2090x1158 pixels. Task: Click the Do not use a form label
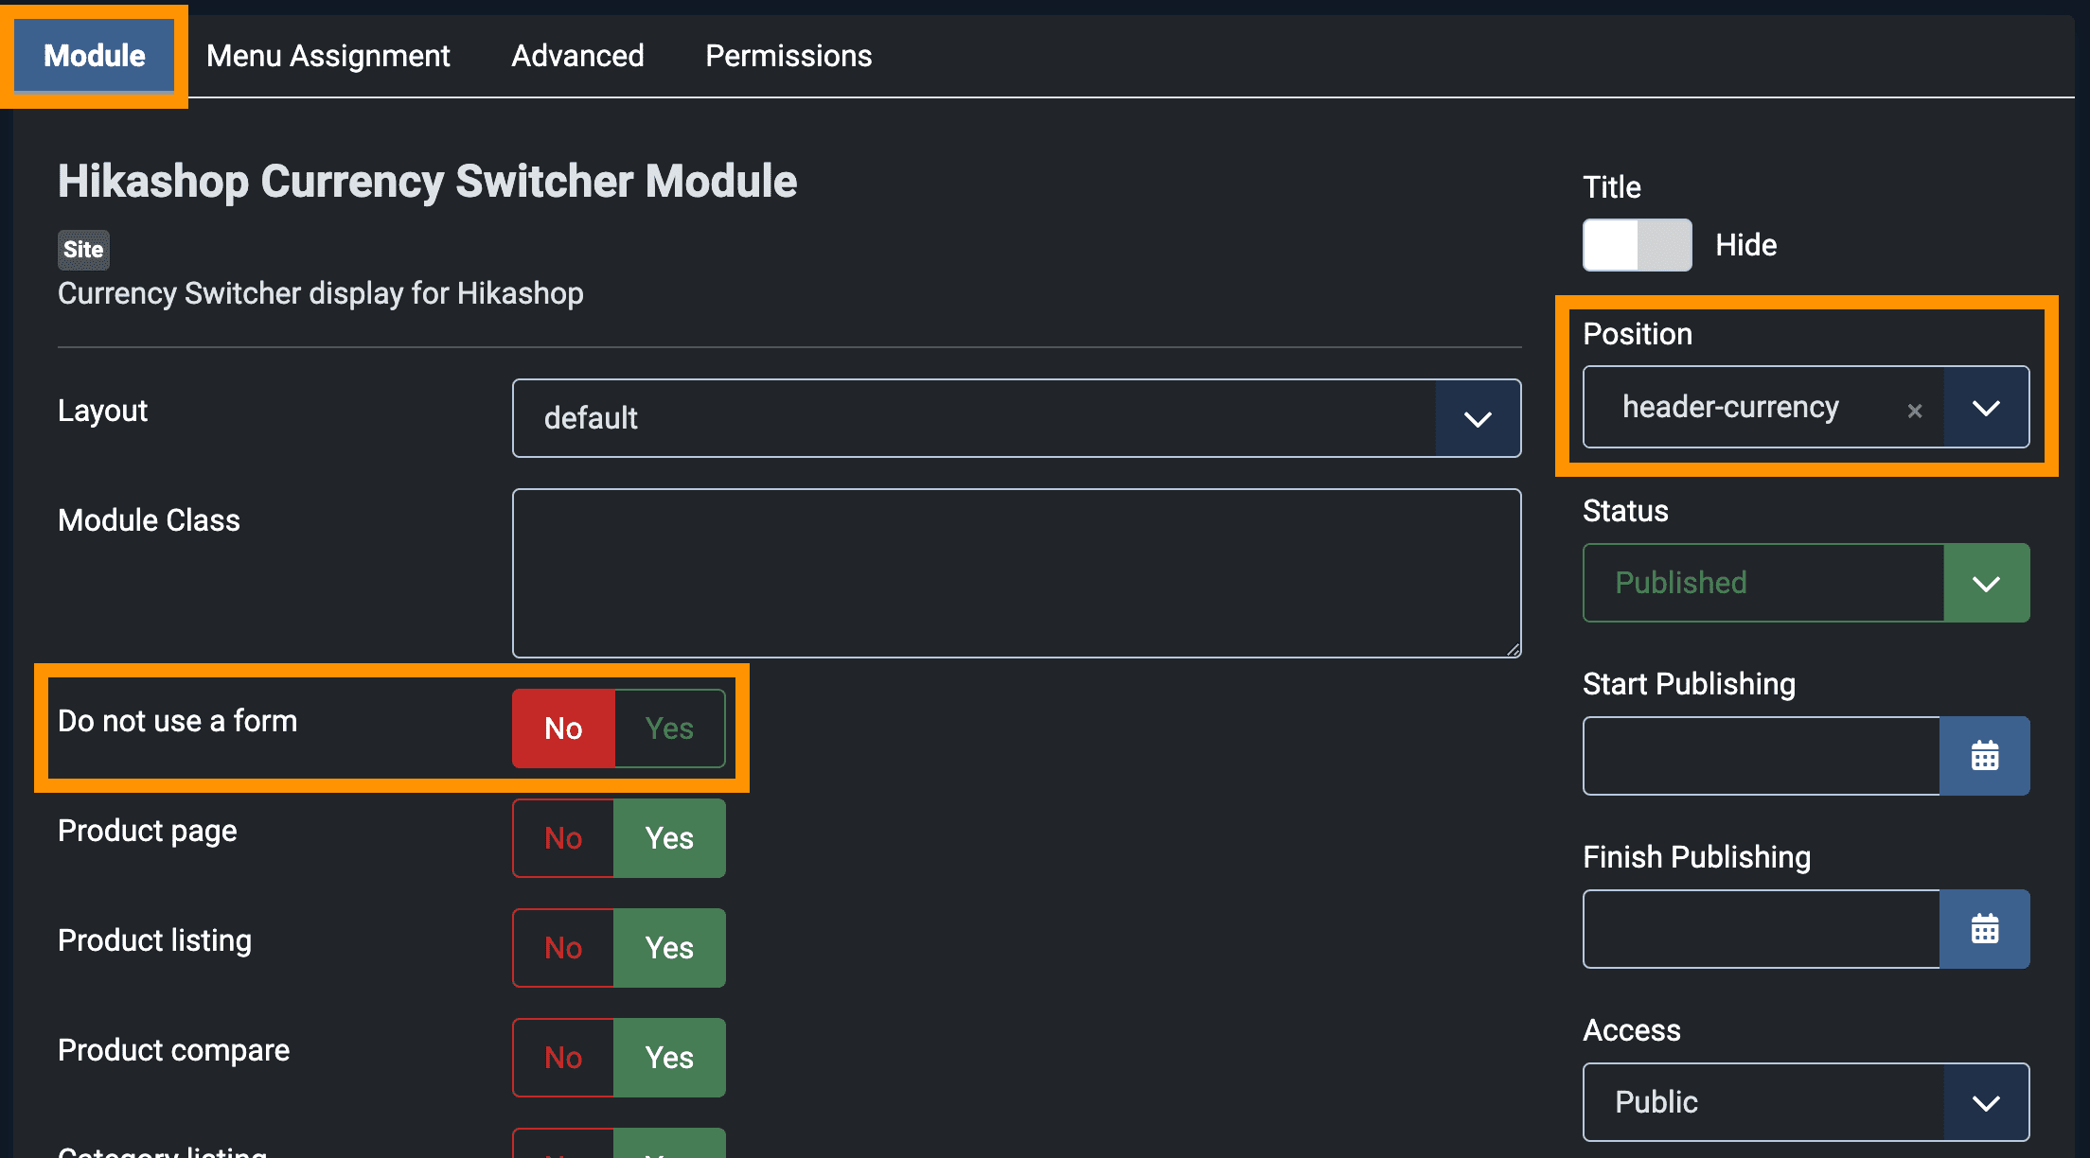click(177, 721)
